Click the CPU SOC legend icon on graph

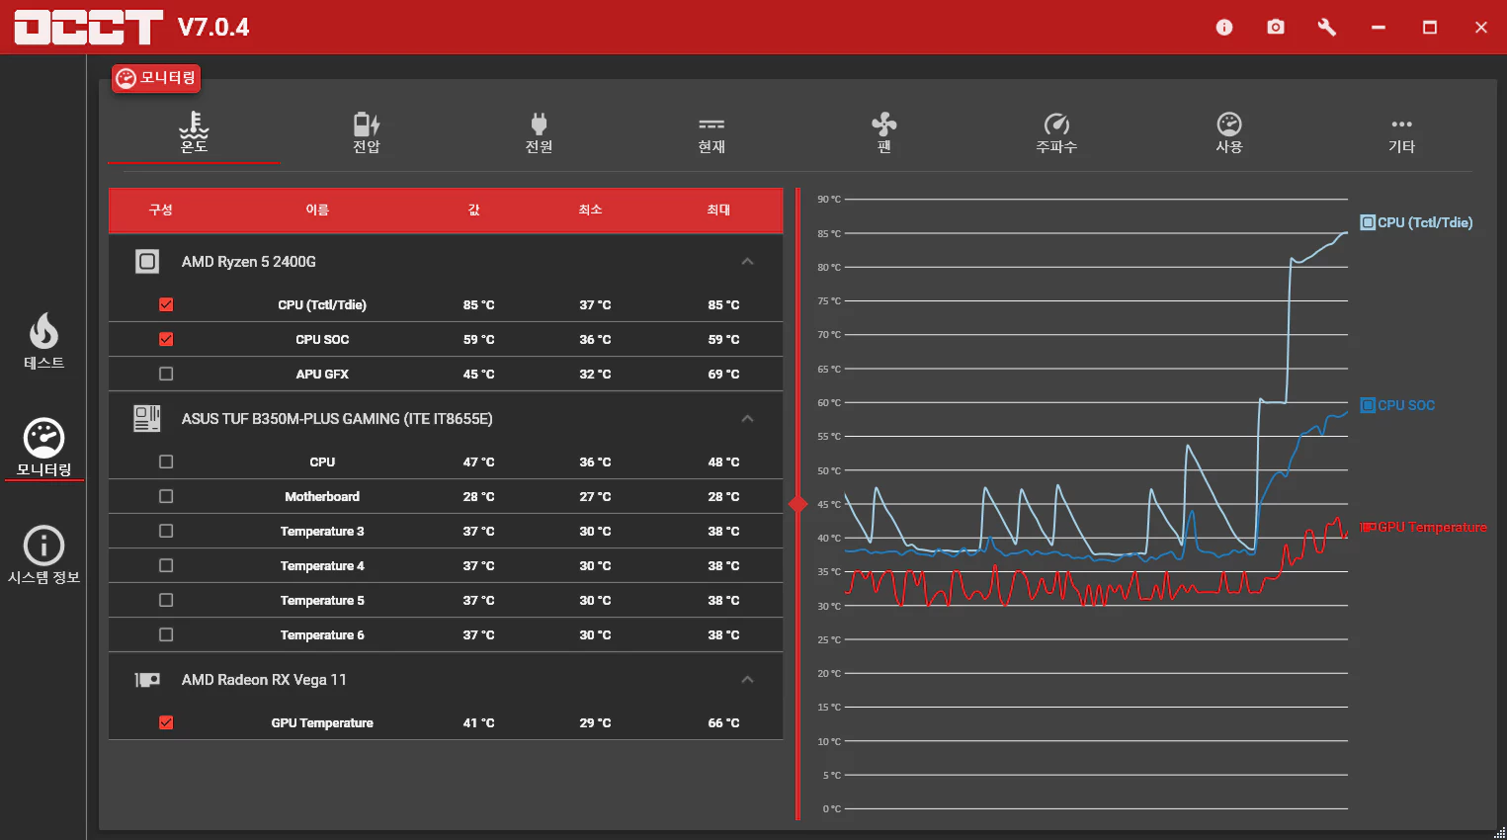pyautogui.click(x=1368, y=405)
